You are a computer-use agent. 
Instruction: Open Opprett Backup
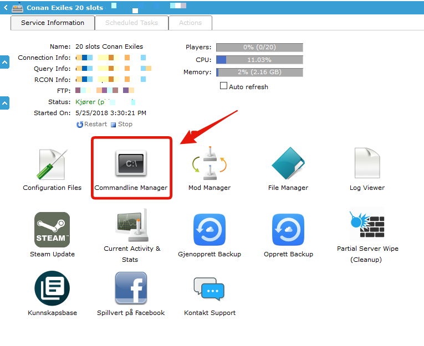tap(288, 230)
